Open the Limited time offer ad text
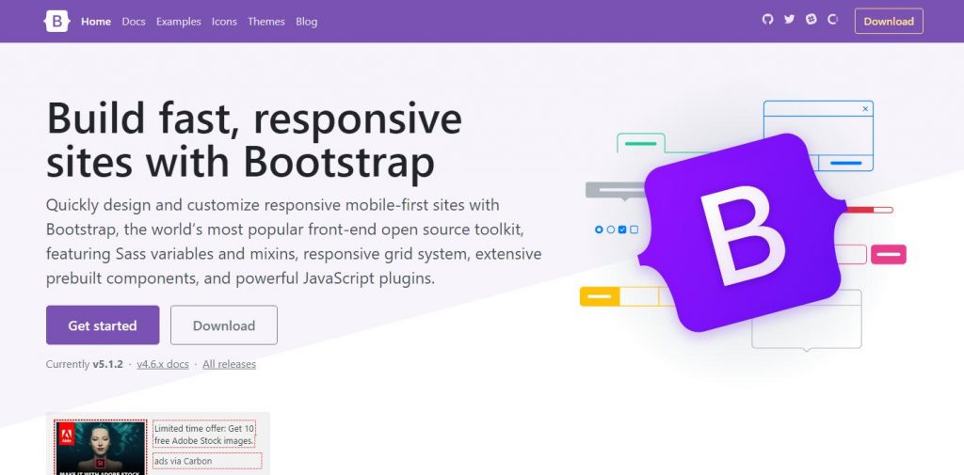The width and height of the screenshot is (964, 475). coord(204,435)
